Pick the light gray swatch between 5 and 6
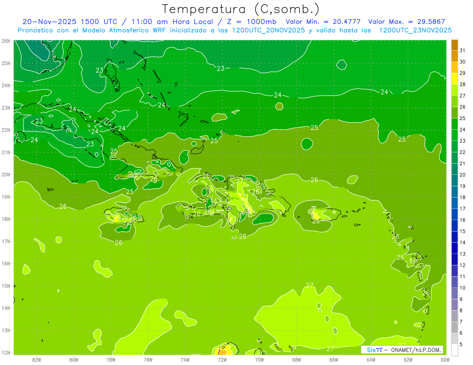473x365 pixels. (x=454, y=339)
